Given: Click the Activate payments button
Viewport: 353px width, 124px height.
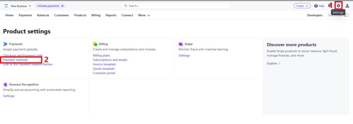Looking at the screenshot, I should tap(50, 6).
